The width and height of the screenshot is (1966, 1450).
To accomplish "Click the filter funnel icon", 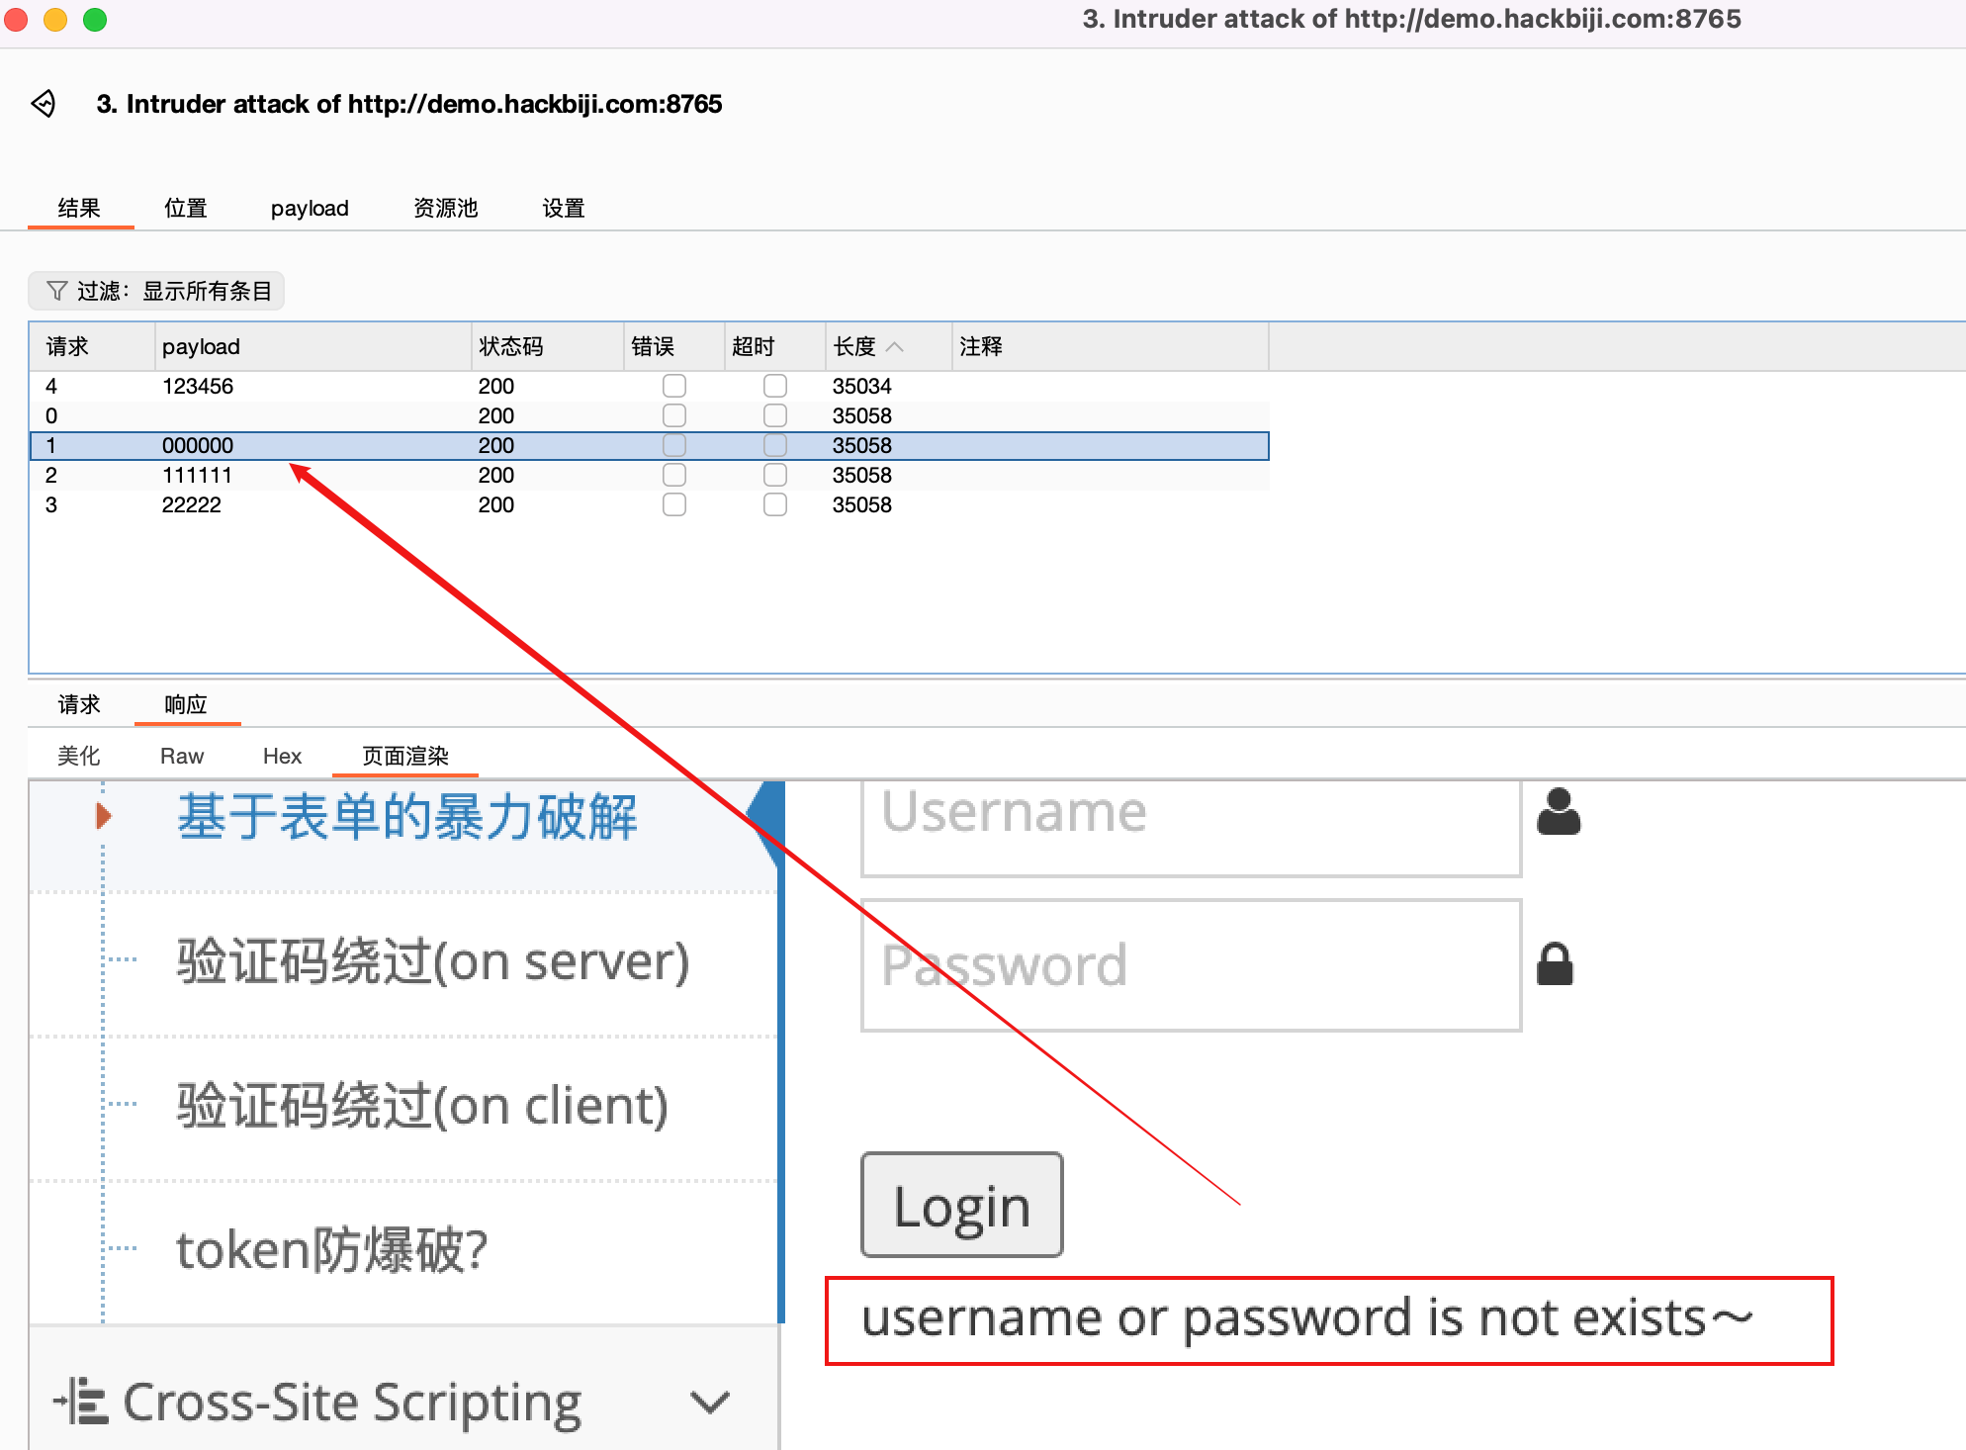I will pyautogui.click(x=57, y=291).
